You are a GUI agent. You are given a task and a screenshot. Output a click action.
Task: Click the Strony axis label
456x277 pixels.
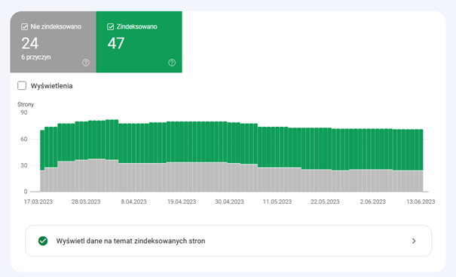point(26,104)
